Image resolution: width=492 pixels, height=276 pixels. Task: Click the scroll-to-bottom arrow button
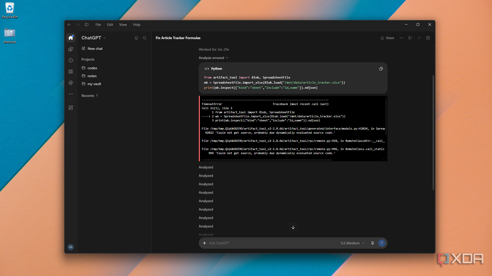[293, 227]
